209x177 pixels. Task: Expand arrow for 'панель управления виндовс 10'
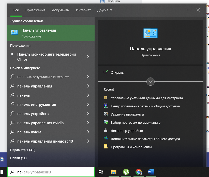pos(88,141)
